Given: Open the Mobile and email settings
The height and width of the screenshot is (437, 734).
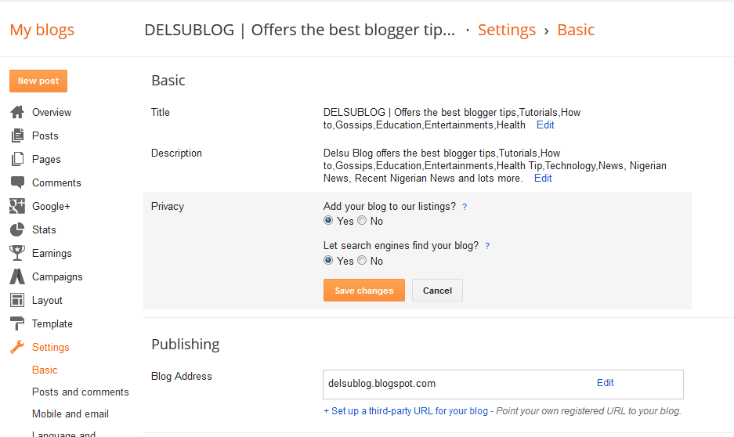Looking at the screenshot, I should [x=71, y=414].
